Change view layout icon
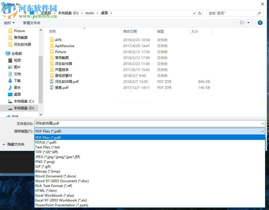Viewport: 269px width, 210px height. (x=242, y=23)
